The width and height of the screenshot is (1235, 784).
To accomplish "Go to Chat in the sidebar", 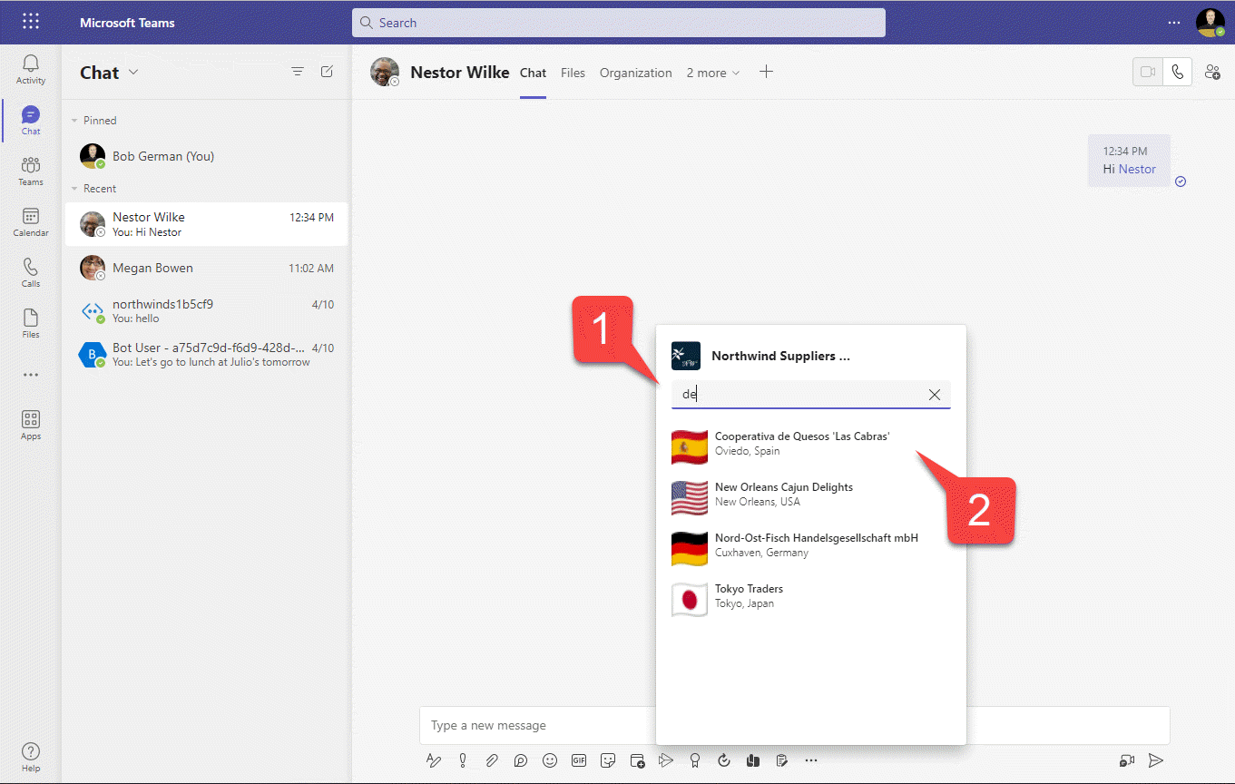I will (x=31, y=121).
